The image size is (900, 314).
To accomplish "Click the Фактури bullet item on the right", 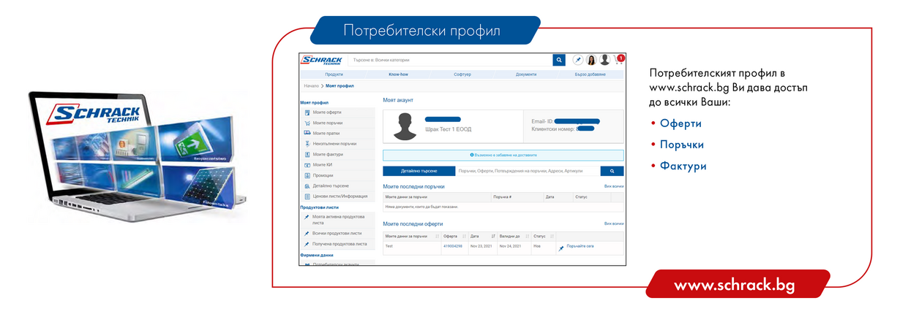I will point(683,166).
